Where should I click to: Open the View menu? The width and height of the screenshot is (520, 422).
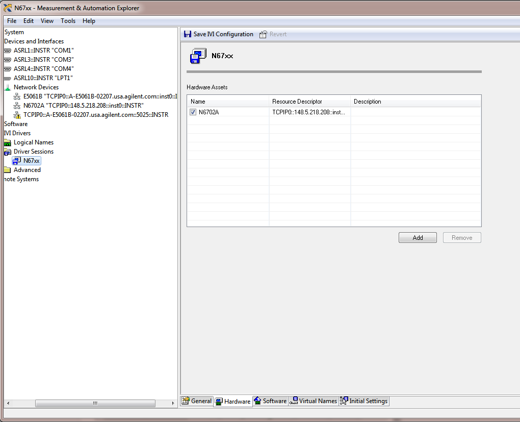(x=47, y=21)
